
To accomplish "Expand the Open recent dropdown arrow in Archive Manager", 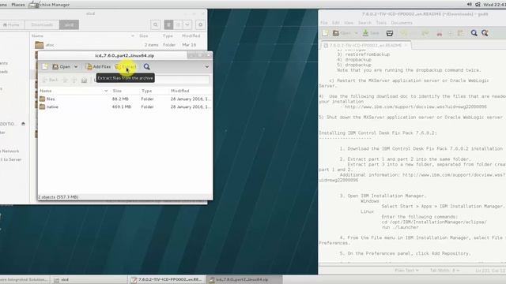I will 76,66.
